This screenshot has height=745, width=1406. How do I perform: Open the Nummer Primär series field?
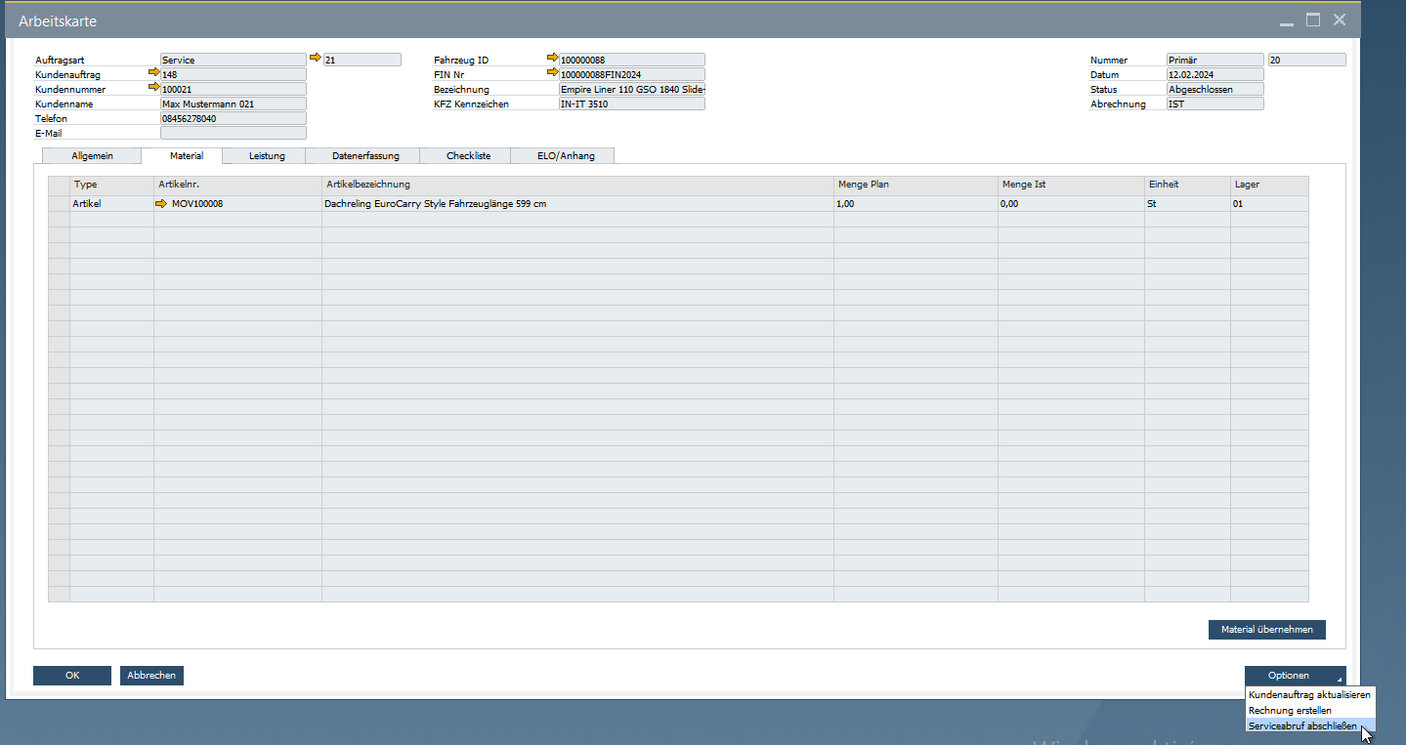1214,60
